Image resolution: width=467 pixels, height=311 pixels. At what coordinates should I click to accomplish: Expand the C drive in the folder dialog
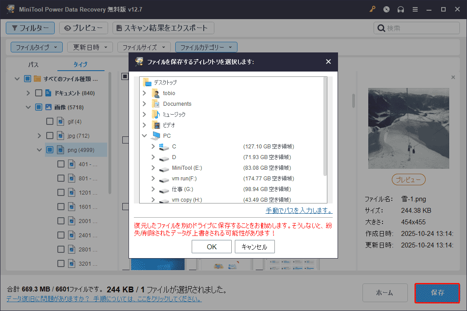(x=153, y=146)
